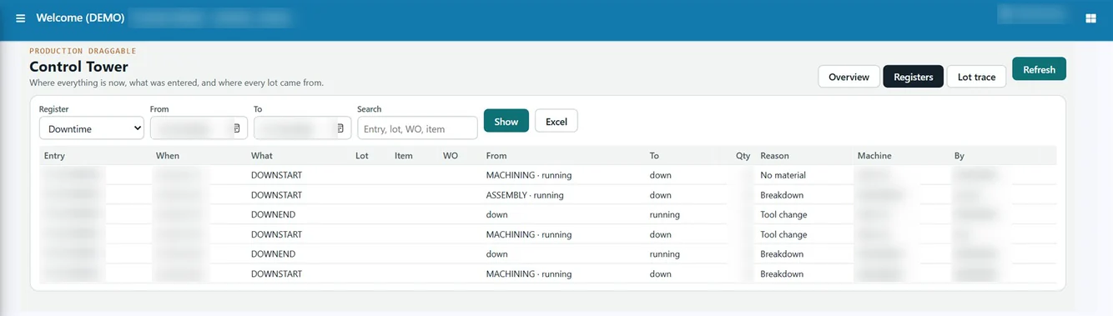Image resolution: width=1113 pixels, height=316 pixels.
Task: Open calendar picker in To date field
Action: 340,128
